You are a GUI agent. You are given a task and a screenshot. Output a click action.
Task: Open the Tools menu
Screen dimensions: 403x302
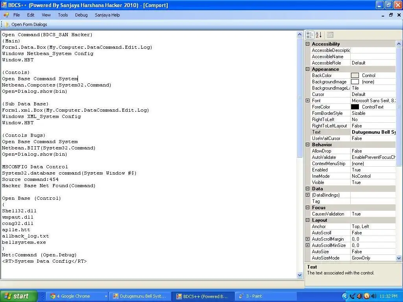point(63,15)
